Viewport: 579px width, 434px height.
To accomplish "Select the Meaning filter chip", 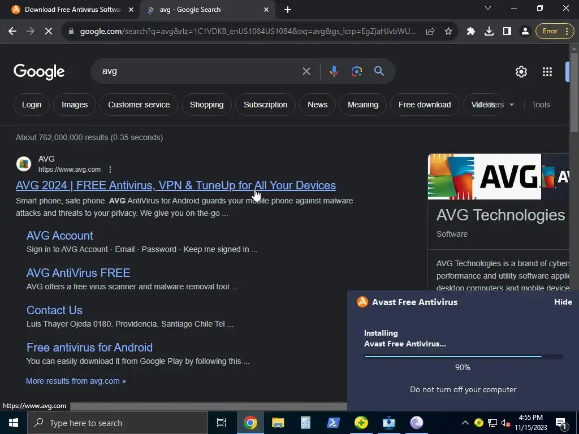I will tap(363, 105).
